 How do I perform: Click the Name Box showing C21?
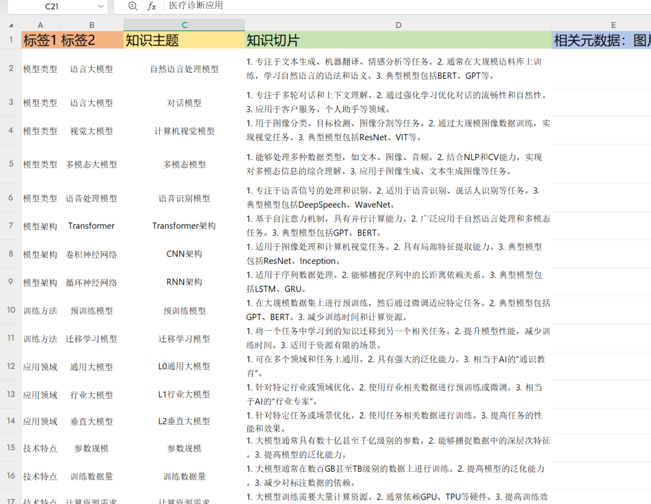tap(51, 6)
